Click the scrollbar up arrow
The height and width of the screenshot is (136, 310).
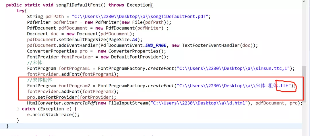(304, 2)
